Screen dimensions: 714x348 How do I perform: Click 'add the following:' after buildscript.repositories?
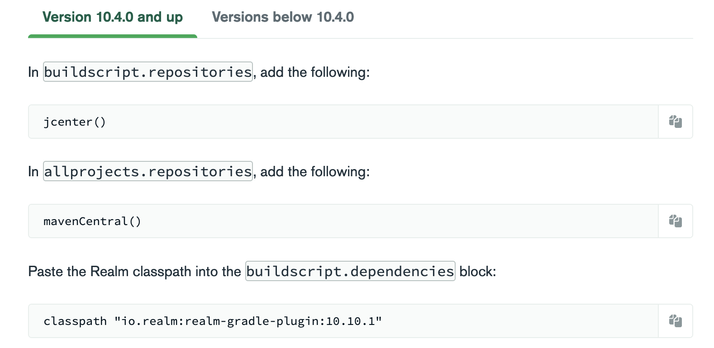[x=315, y=72]
